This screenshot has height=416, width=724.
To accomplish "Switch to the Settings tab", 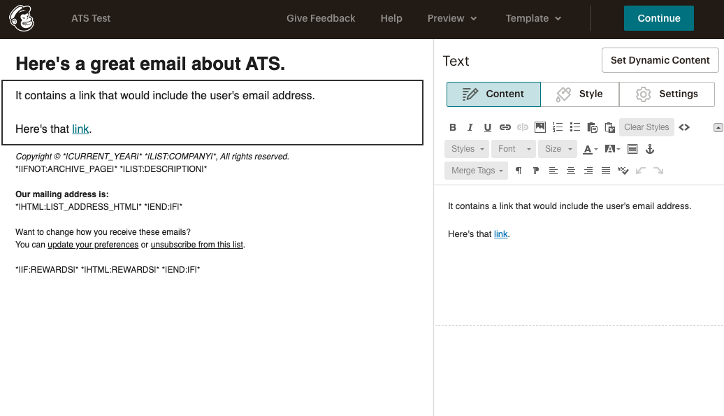I will [667, 94].
